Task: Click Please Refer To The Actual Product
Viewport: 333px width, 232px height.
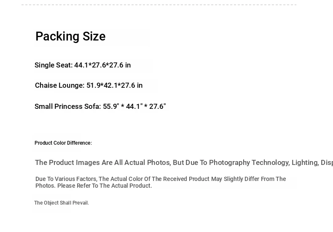Action: click(105, 186)
